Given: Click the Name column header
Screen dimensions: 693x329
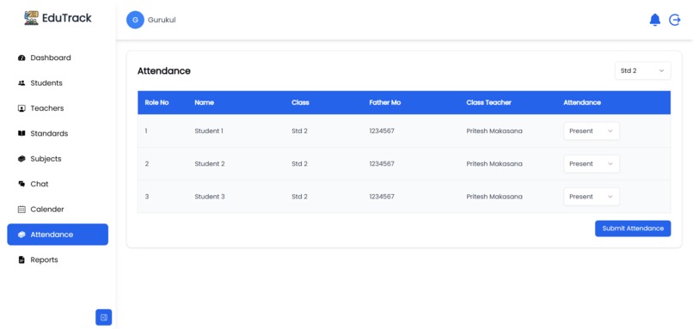Looking at the screenshot, I should point(204,102).
